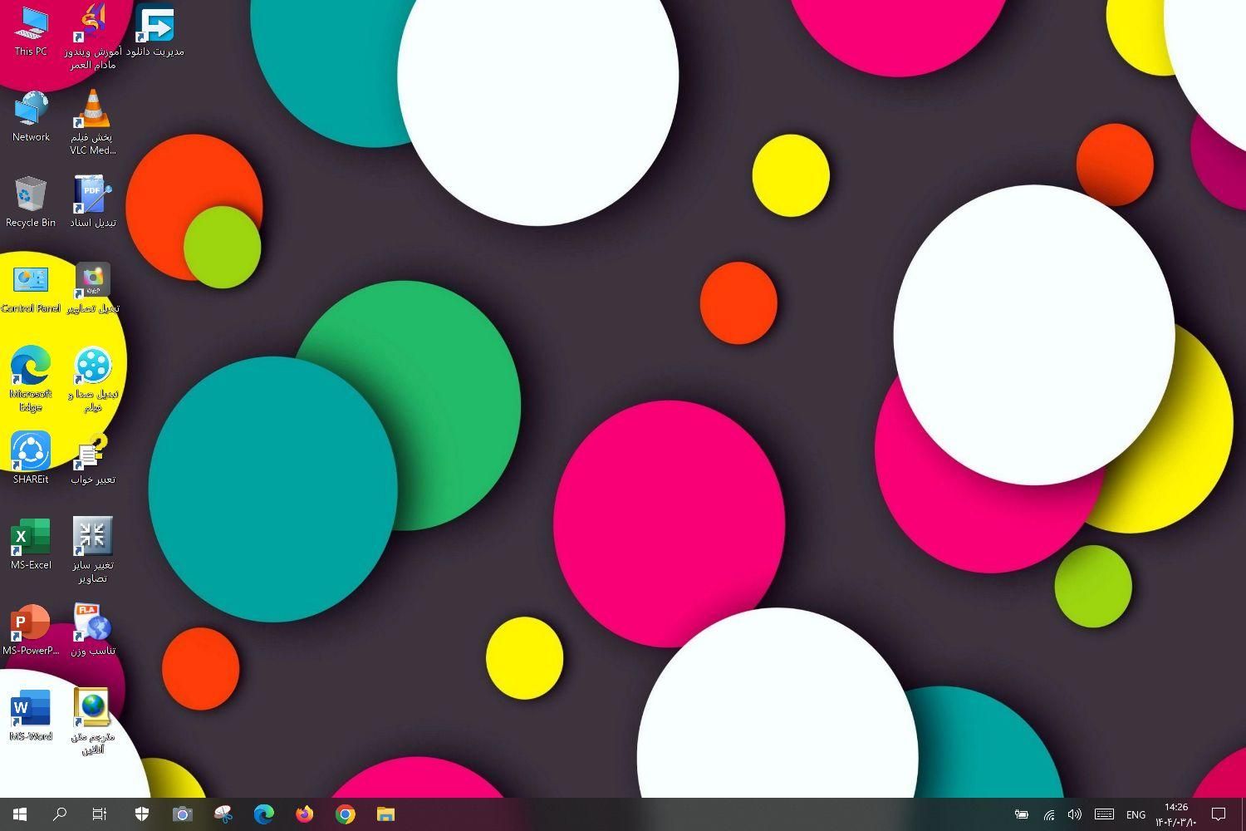
Task: Select the تبدیل اسناد PDF converter shortcut
Action: click(x=92, y=203)
